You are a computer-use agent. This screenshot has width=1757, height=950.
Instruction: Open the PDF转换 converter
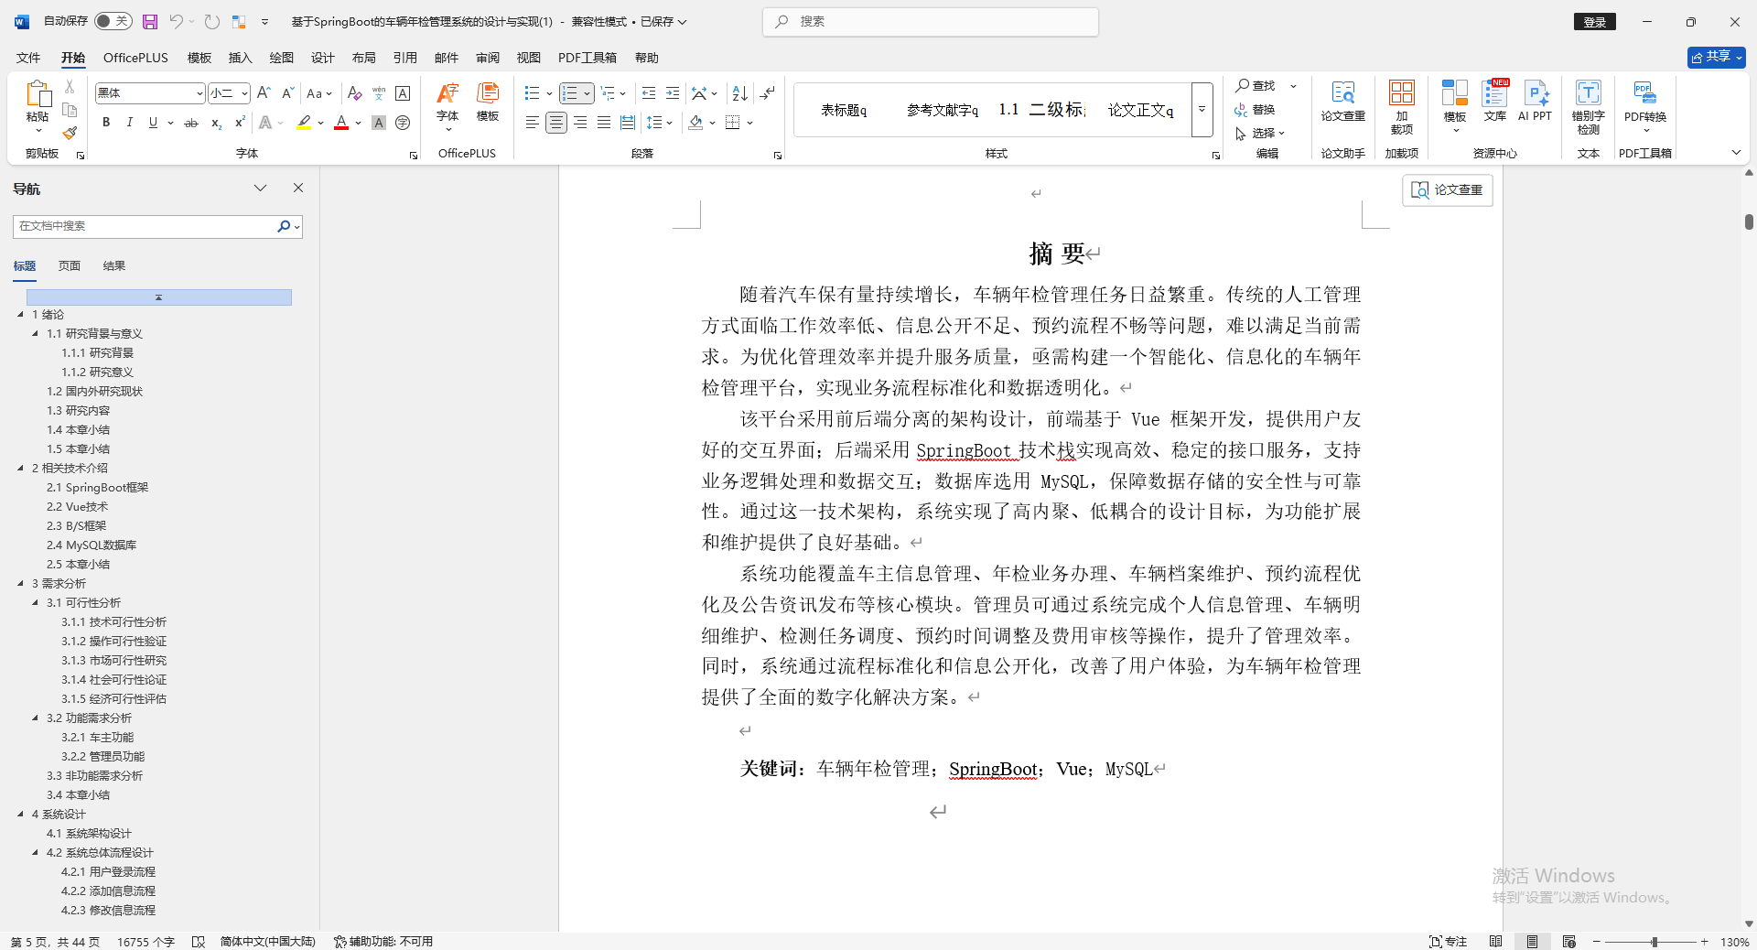[1644, 105]
